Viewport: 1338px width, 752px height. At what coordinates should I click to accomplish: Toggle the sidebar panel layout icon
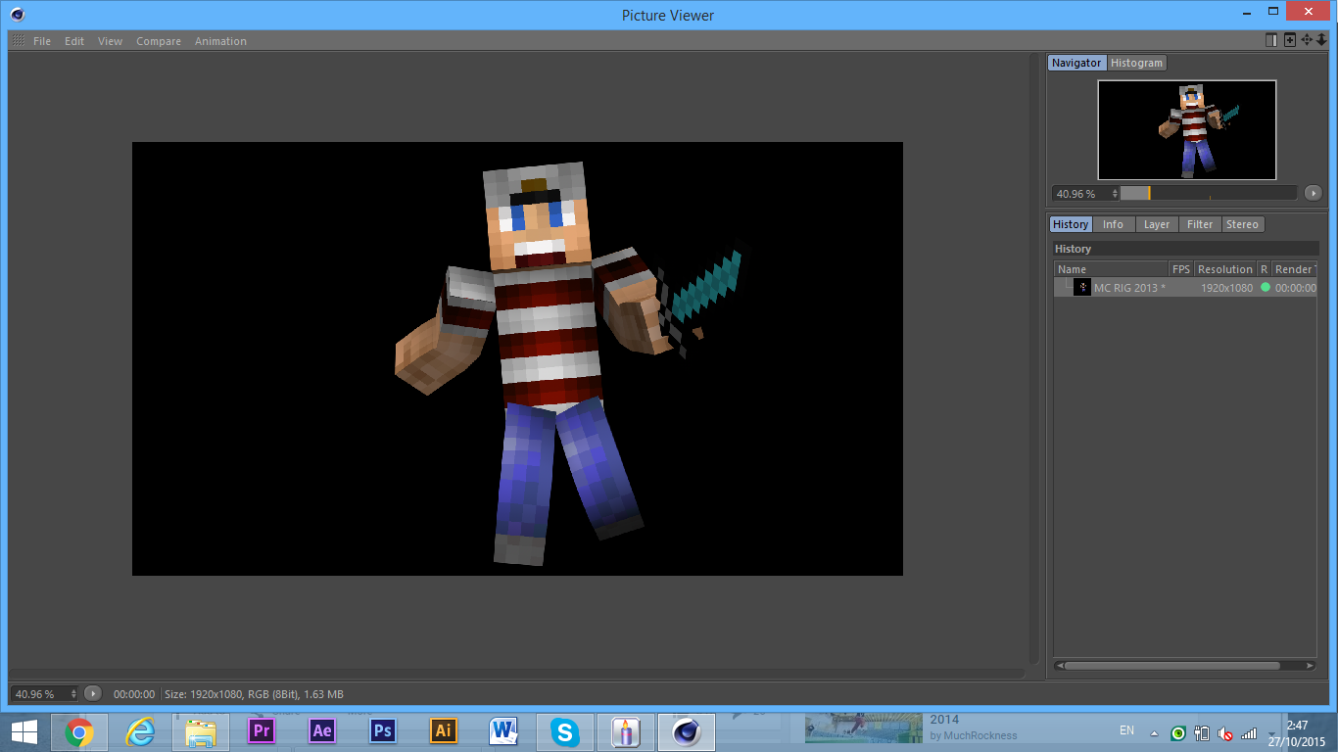click(x=1270, y=40)
